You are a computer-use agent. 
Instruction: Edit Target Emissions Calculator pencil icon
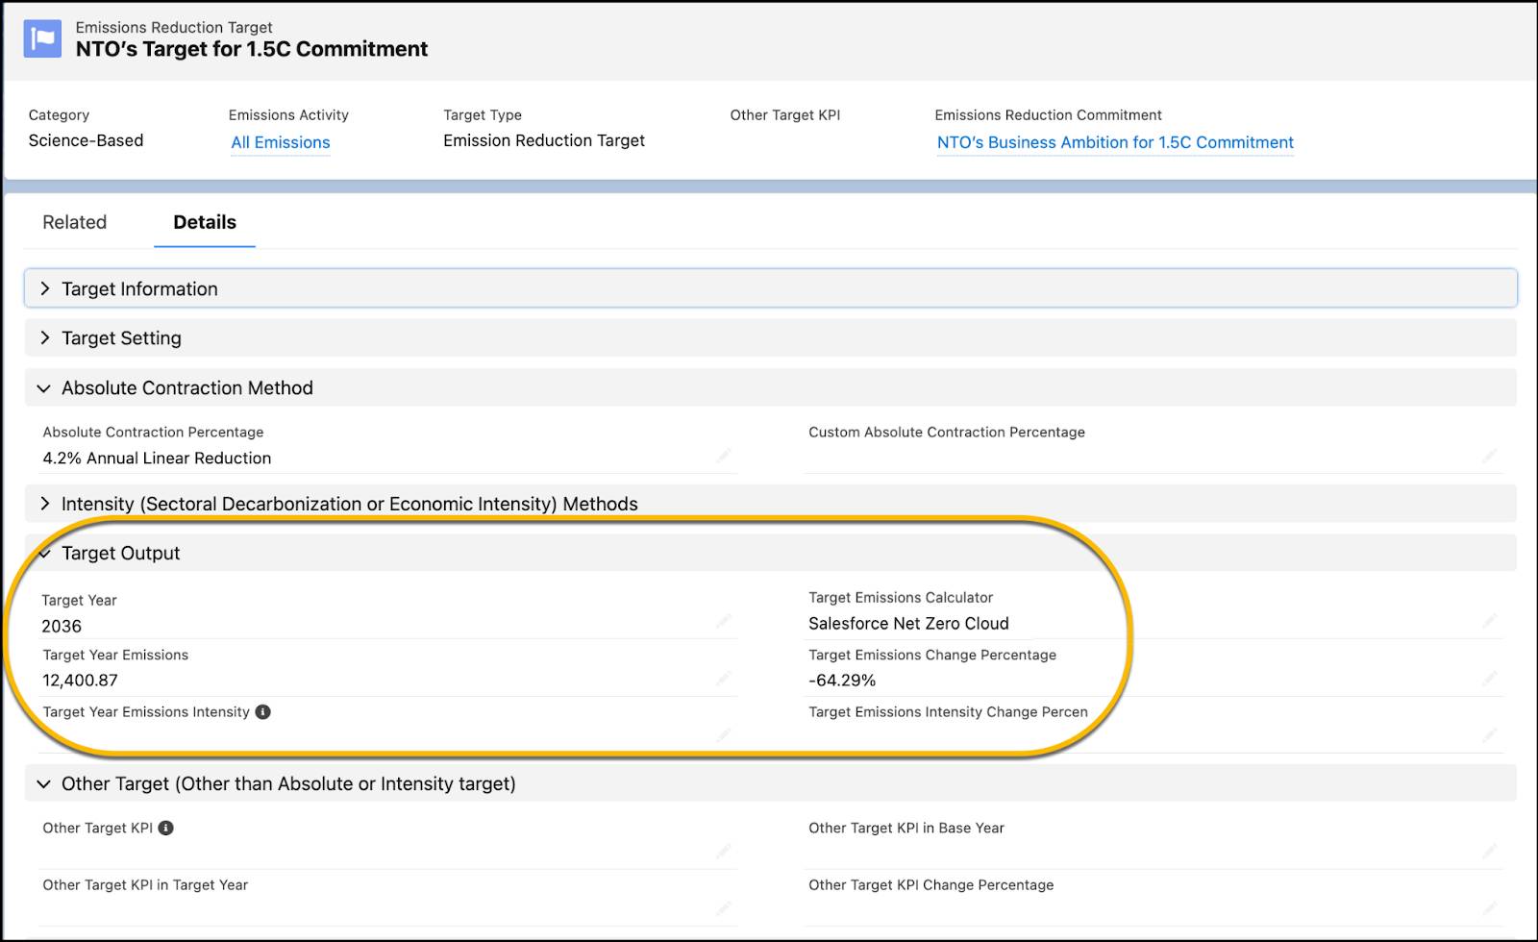pos(1490,621)
